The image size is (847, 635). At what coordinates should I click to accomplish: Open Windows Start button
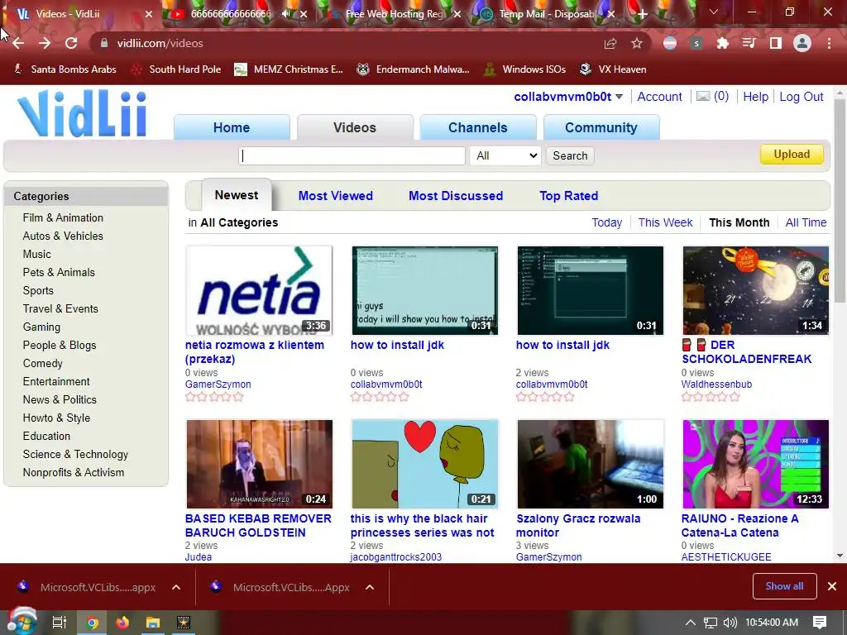click(x=22, y=622)
